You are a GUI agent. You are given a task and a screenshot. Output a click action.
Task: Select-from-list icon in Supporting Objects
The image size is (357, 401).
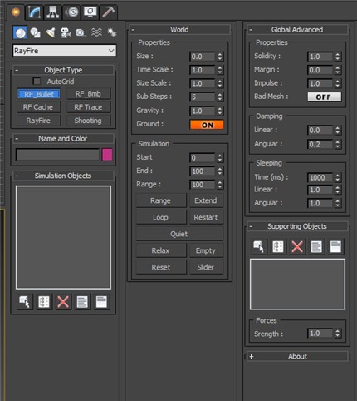click(x=278, y=246)
